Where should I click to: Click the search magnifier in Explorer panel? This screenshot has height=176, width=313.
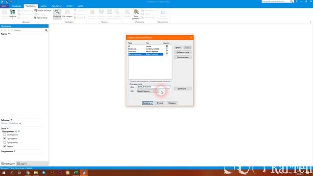coord(46,30)
